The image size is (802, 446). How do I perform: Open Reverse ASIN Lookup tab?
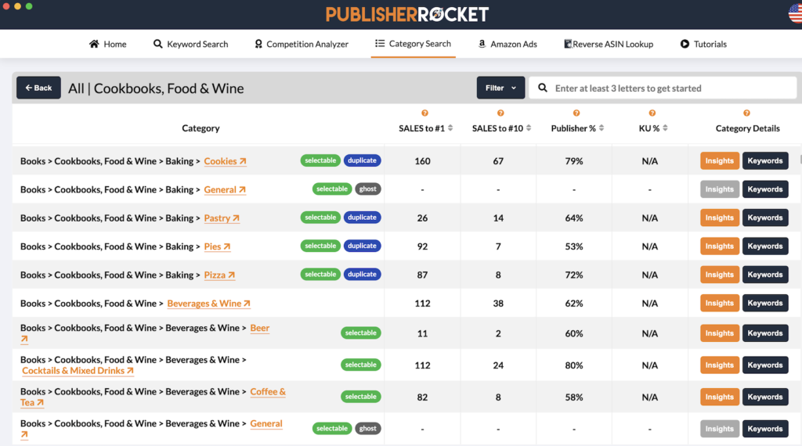coord(608,44)
